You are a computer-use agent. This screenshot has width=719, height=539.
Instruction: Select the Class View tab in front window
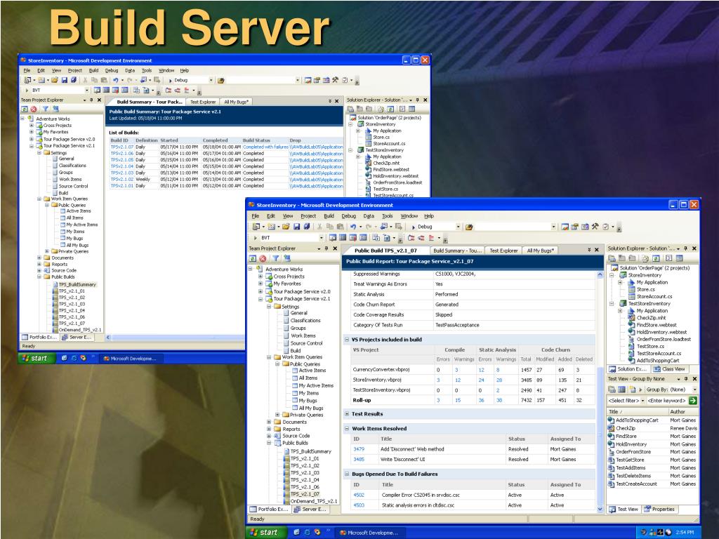pyautogui.click(x=669, y=368)
